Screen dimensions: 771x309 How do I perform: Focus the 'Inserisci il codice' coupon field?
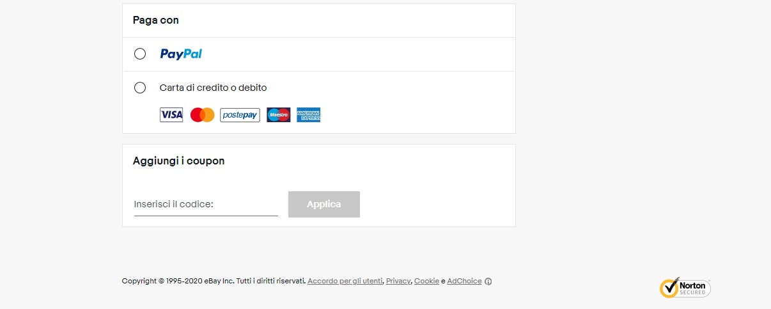click(205, 204)
